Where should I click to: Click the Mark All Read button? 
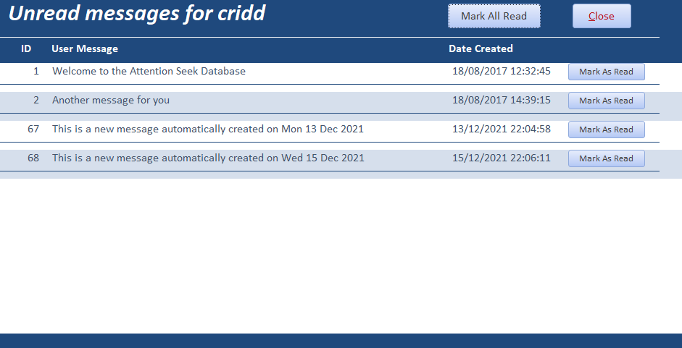[494, 16]
